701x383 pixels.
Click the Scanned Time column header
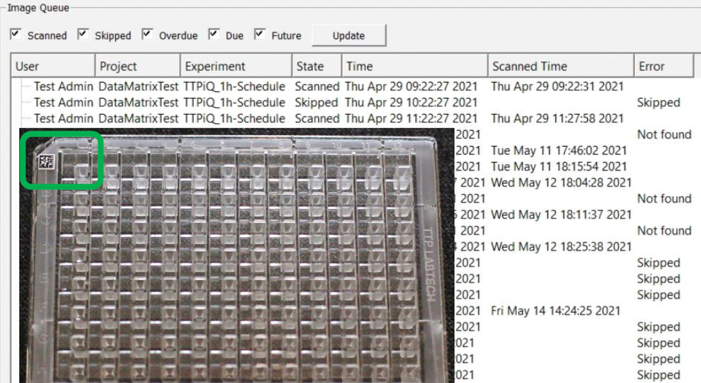tap(561, 66)
